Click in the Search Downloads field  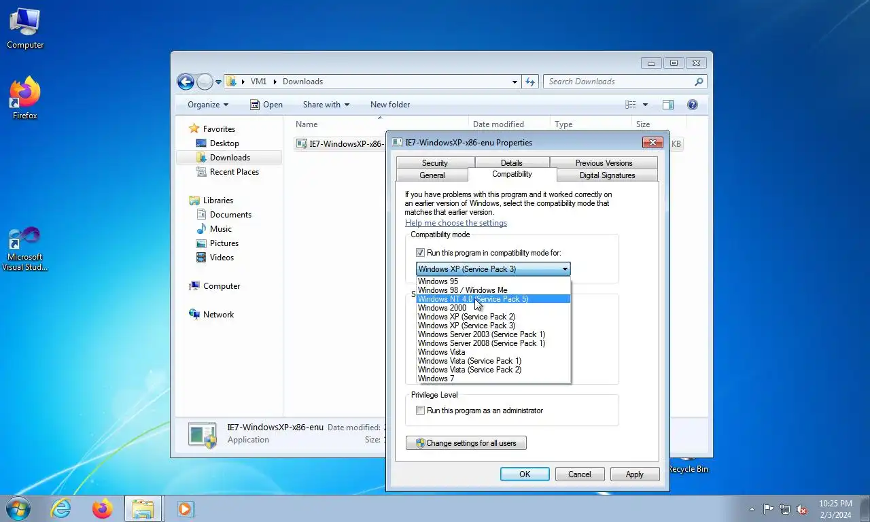[x=619, y=82]
